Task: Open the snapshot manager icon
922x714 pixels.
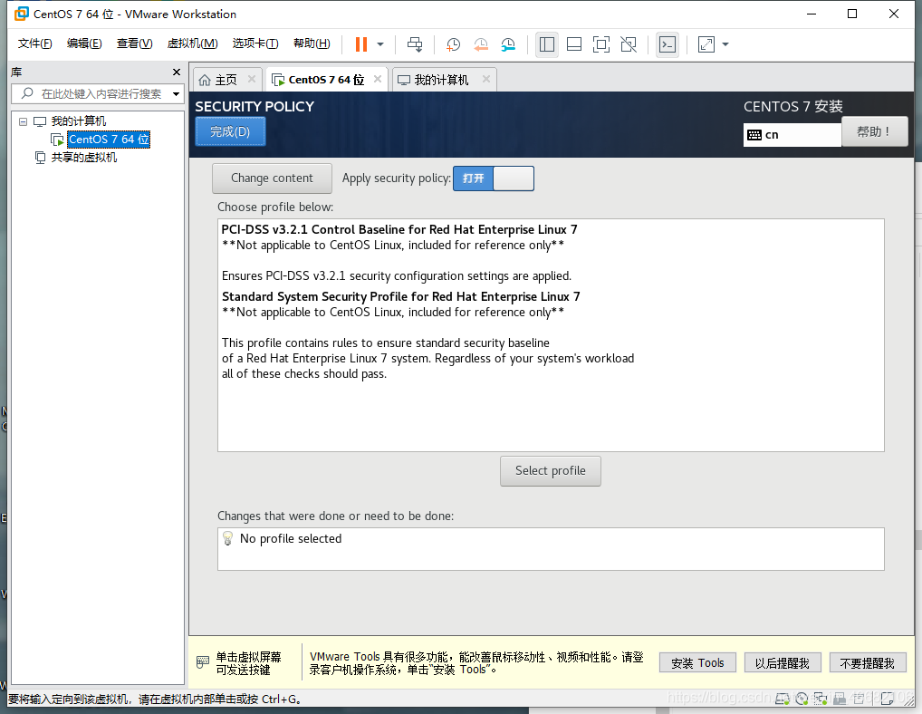Action: click(509, 44)
